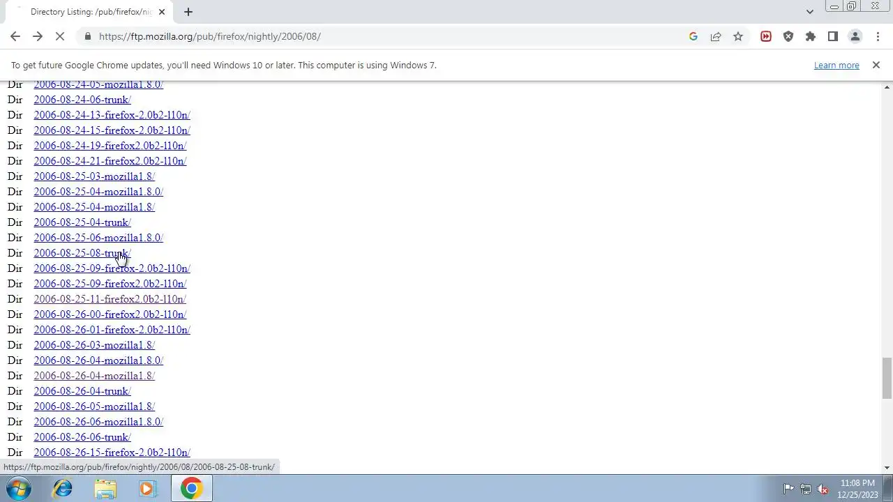
Task: Go forward to the next page
Action: (38, 36)
